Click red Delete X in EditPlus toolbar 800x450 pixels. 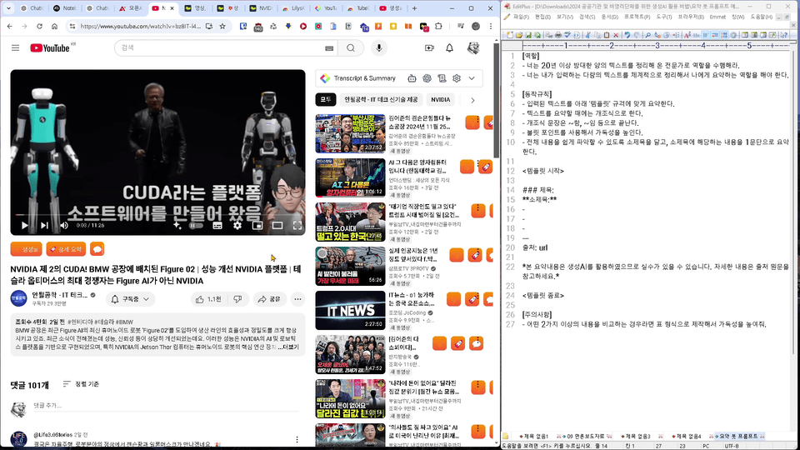coord(616,35)
